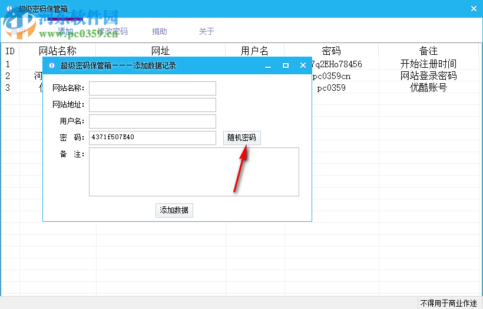Click inside the 备注 notes text area
The height and width of the screenshot is (309, 483).
click(194, 172)
